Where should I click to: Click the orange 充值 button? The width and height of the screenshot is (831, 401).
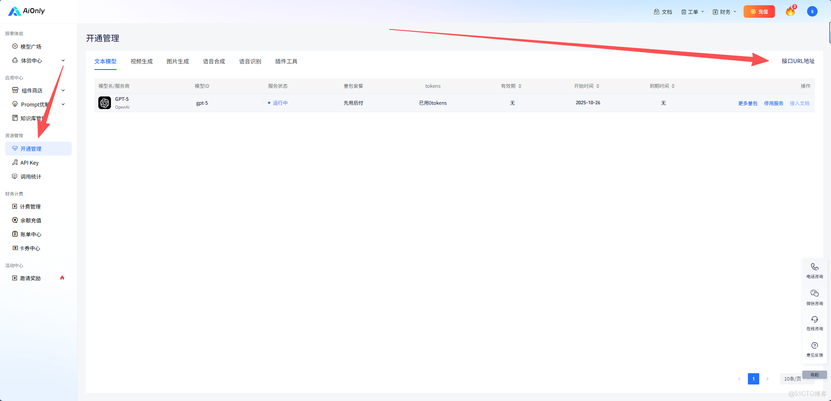point(759,12)
